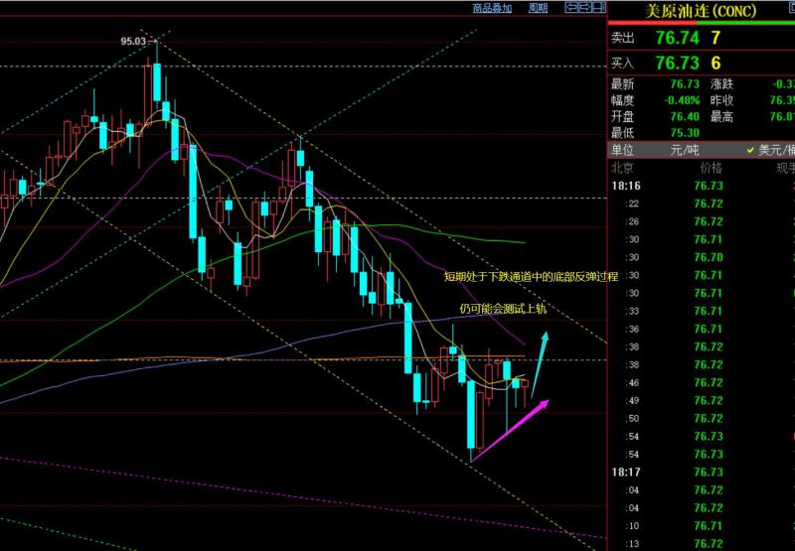The image size is (795, 551).
Task: Click the 价格 column header
Action: coord(711,168)
